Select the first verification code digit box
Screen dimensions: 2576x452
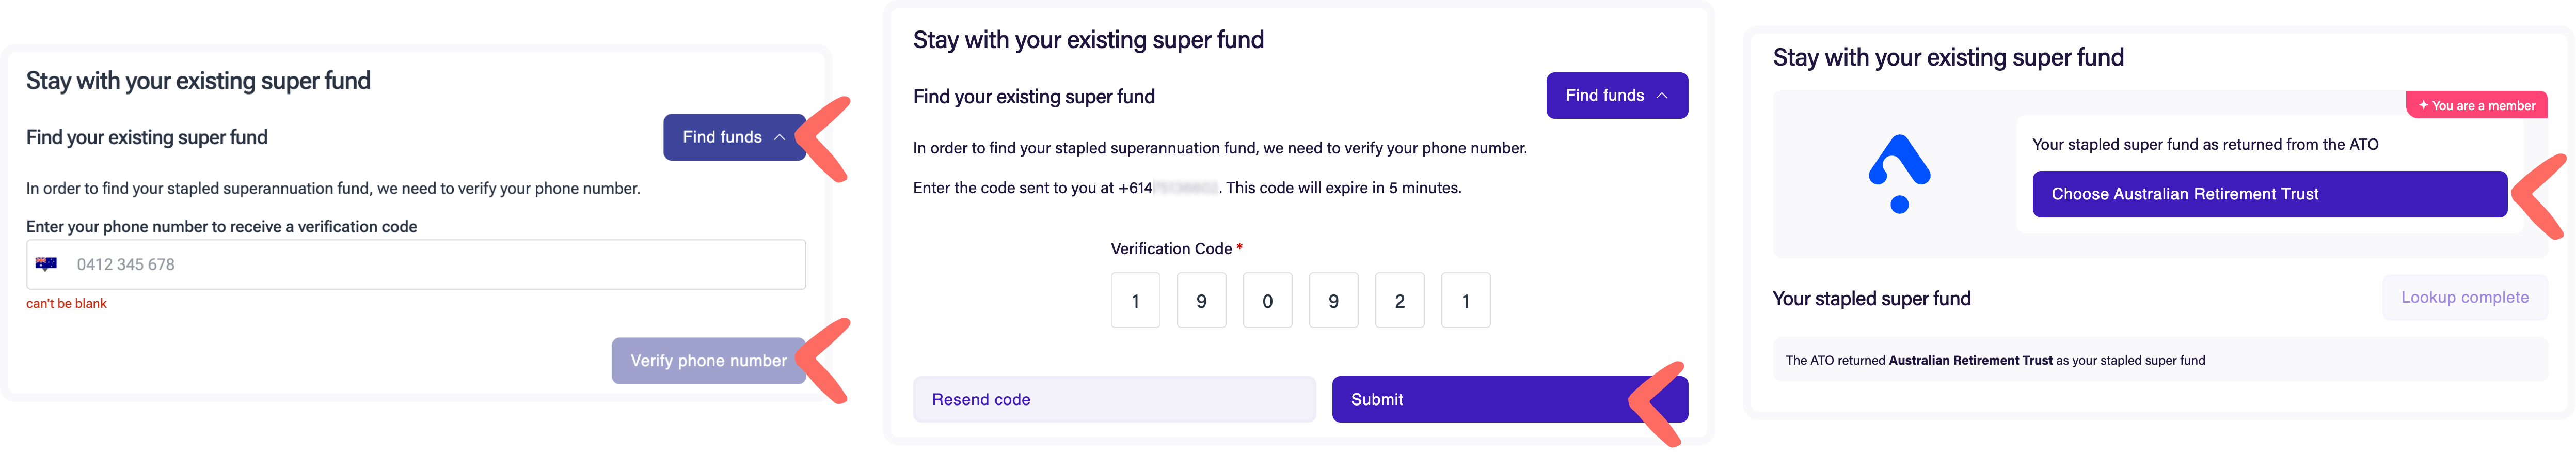click(1135, 300)
